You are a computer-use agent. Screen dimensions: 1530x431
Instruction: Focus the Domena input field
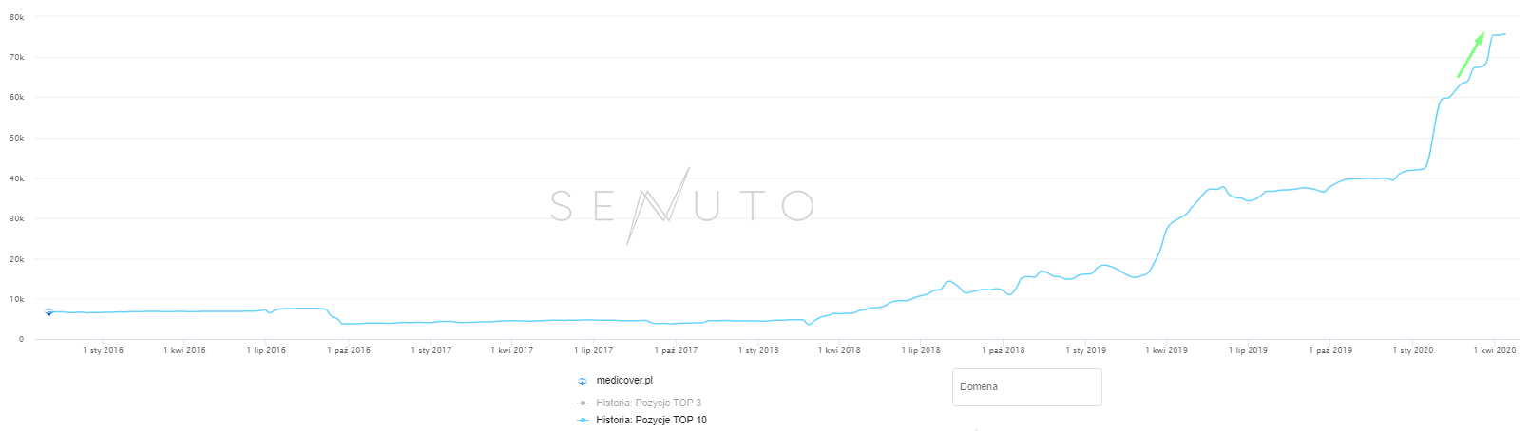coord(1026,387)
